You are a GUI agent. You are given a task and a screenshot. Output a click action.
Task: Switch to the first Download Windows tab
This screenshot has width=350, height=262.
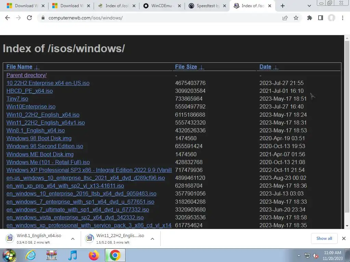pos(25,6)
